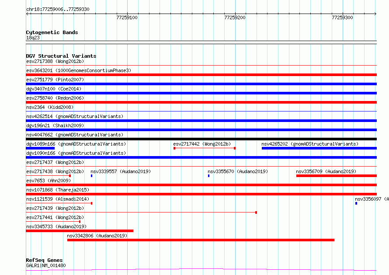The height and width of the screenshot is (275, 389).
Task: Open esv2717437 (Wong2012b) label
Action: tap(55, 162)
